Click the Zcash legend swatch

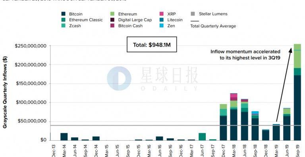pos(63,26)
